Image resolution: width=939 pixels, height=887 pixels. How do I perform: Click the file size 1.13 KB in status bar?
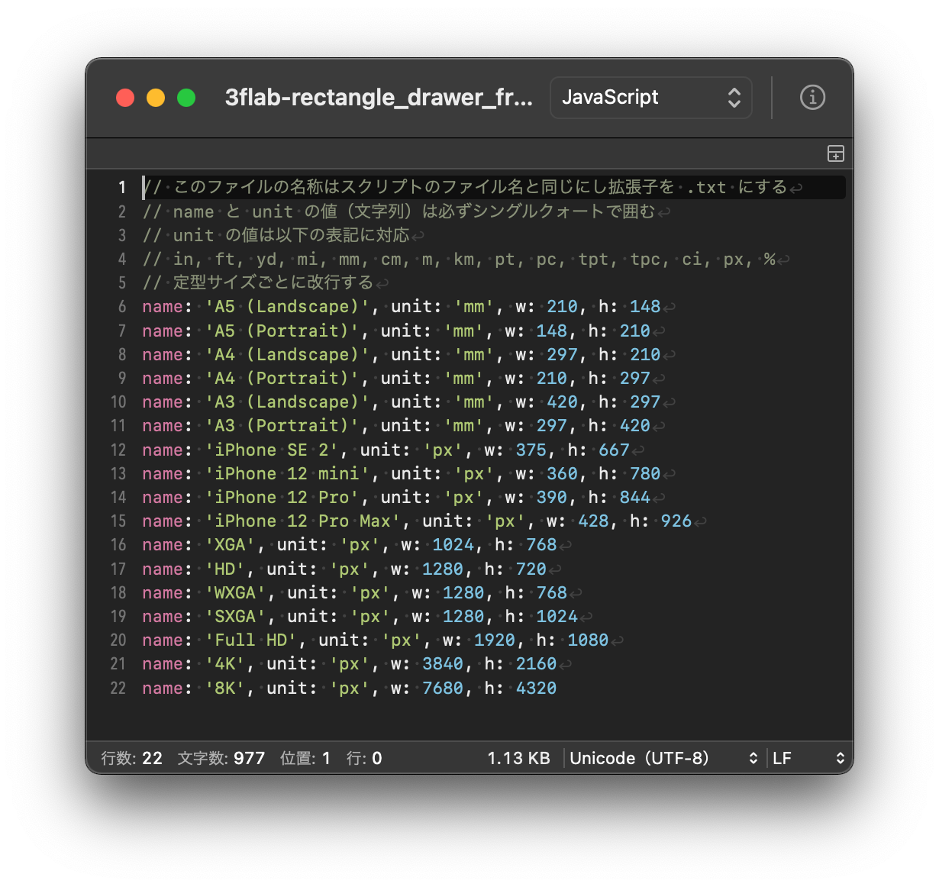518,758
